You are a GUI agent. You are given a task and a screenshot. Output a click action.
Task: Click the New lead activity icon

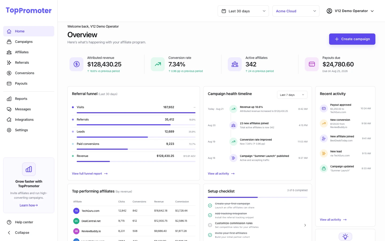pyautogui.click(x=324, y=153)
